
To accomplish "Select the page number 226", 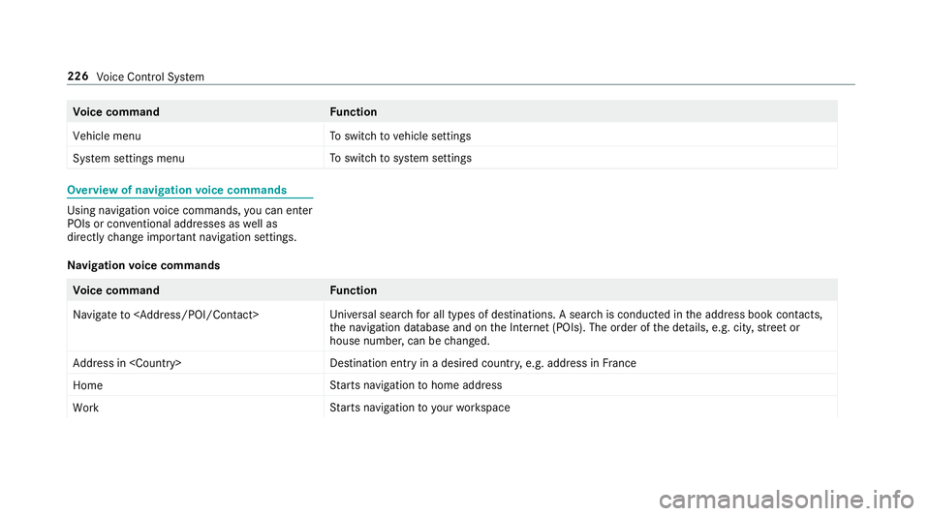I will click(77, 76).
